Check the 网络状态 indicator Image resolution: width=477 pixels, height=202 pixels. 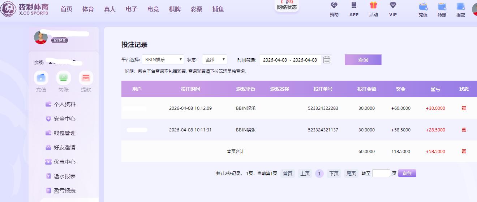287,6
